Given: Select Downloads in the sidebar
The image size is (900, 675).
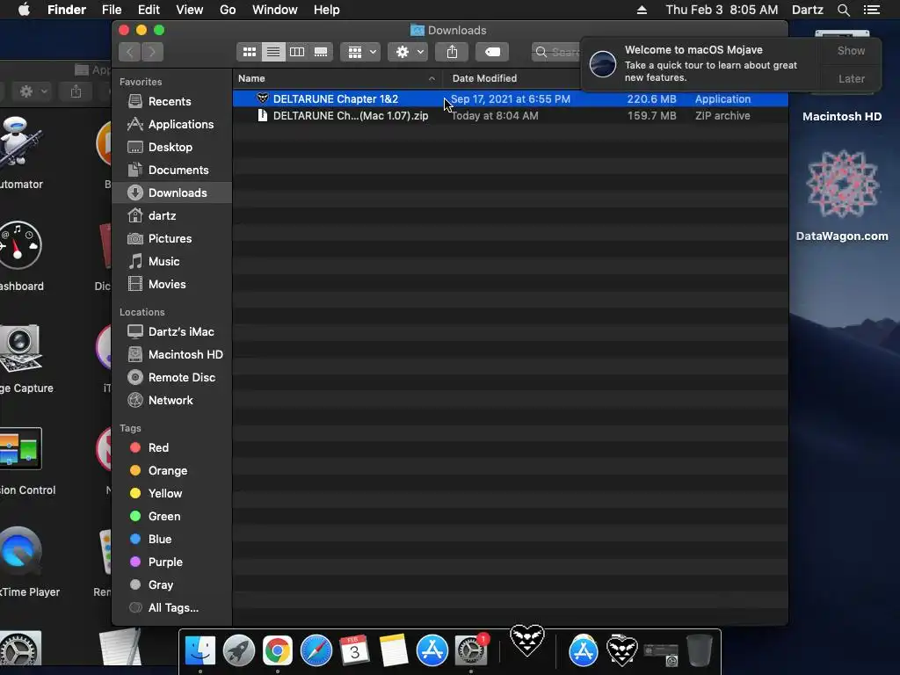Looking at the screenshot, I should pos(172,192).
